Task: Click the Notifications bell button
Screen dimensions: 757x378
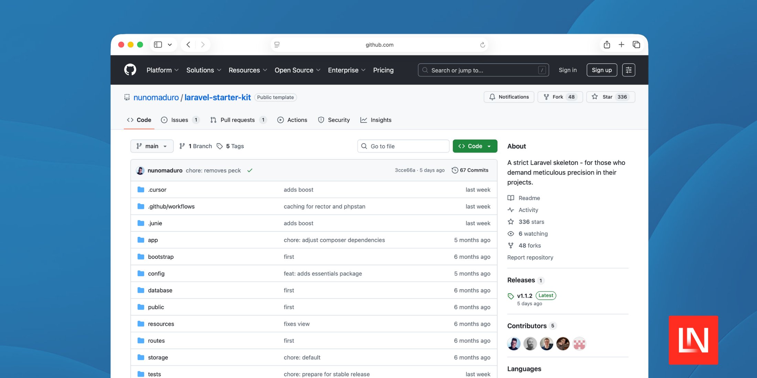Action: [509, 97]
